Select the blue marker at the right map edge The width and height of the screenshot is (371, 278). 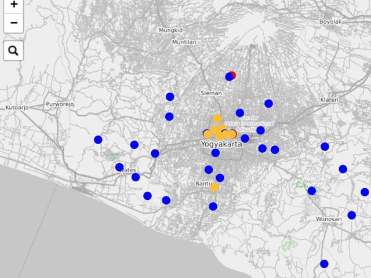tap(365, 192)
